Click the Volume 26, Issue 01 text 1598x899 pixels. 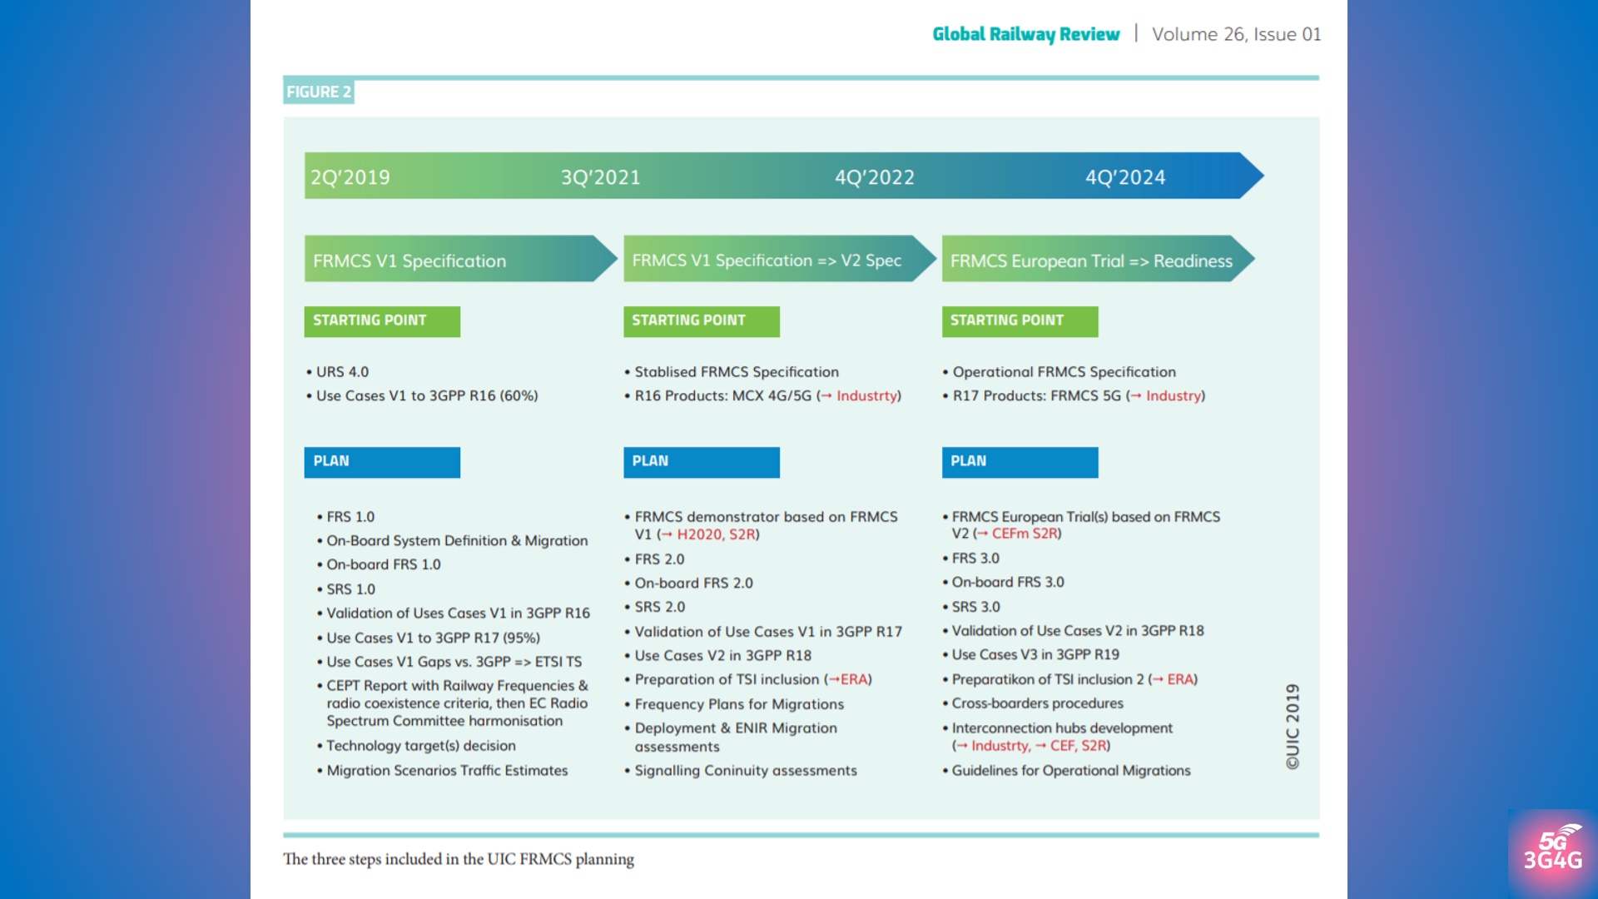coord(1236,34)
